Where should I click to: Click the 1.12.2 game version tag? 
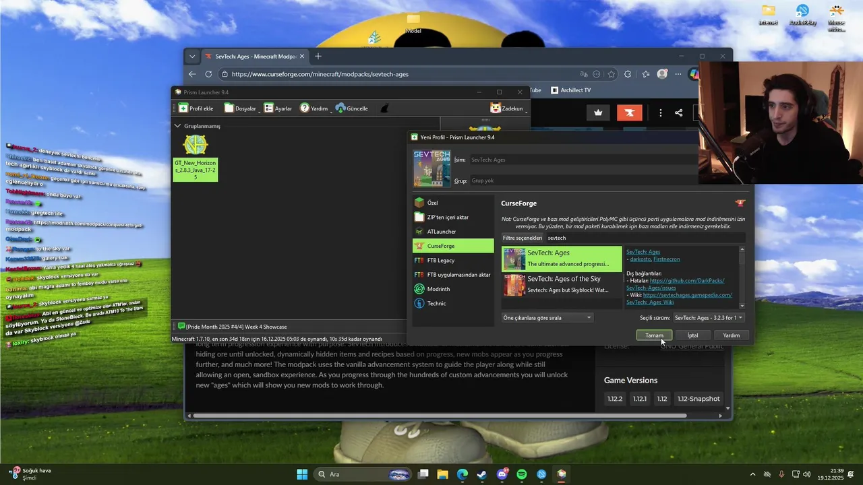click(x=615, y=399)
